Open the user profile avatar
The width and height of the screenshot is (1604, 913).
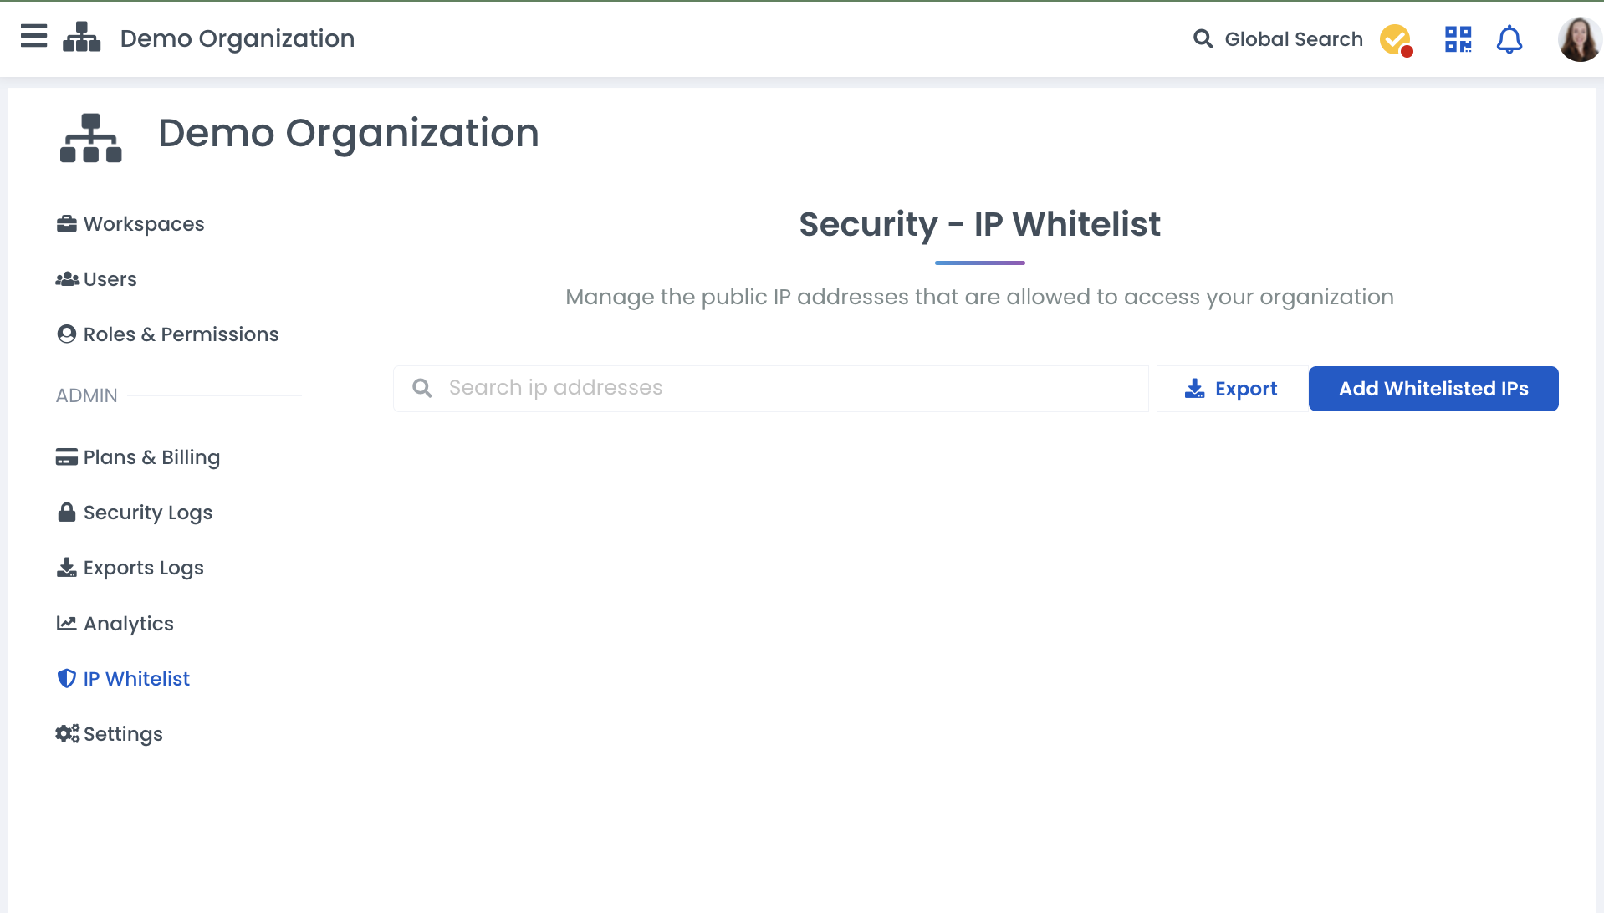1578,39
